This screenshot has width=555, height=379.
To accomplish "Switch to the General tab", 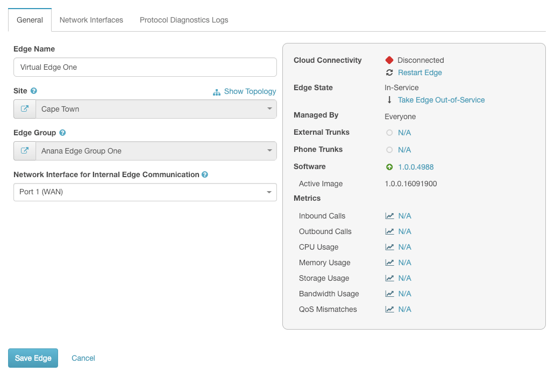I will coord(30,20).
